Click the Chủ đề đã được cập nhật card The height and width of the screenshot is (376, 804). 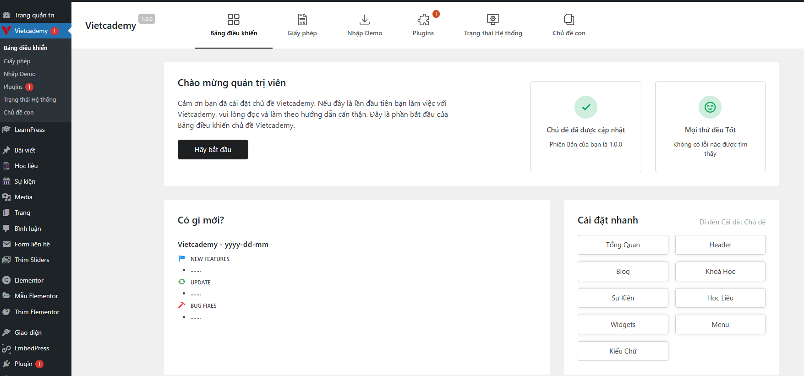pos(586,127)
